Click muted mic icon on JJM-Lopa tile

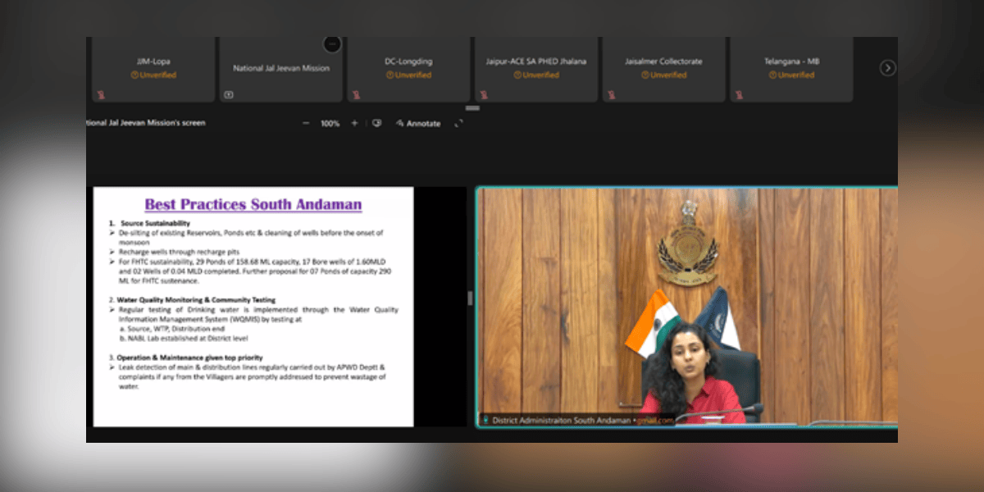click(101, 95)
